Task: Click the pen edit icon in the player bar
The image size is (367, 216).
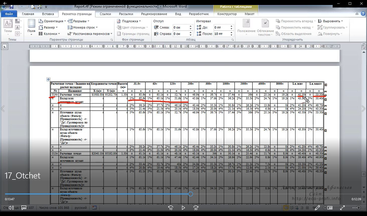Action: [317, 208]
